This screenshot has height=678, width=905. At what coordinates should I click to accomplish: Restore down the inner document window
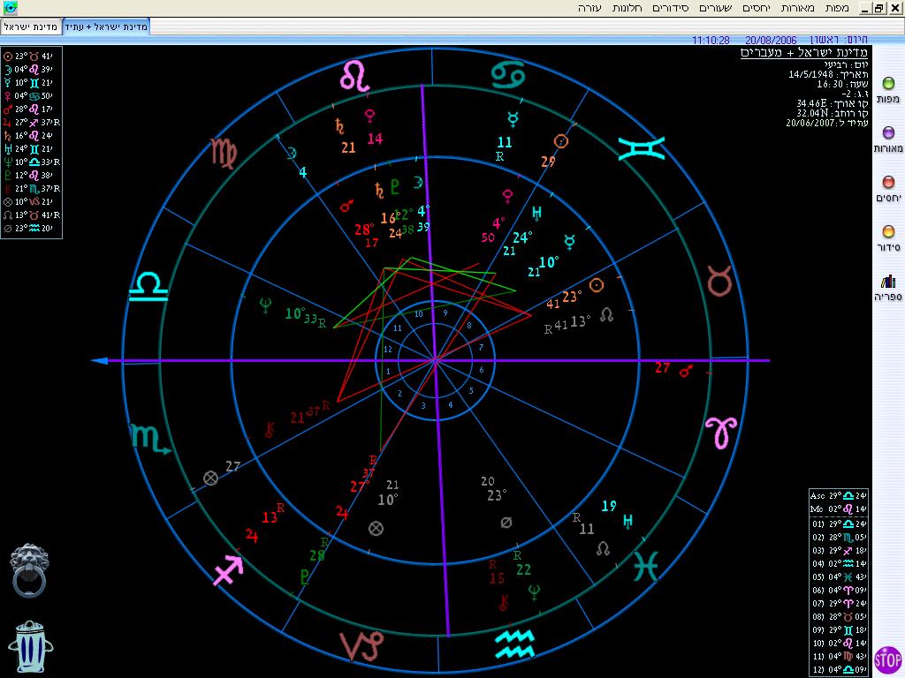879,8
